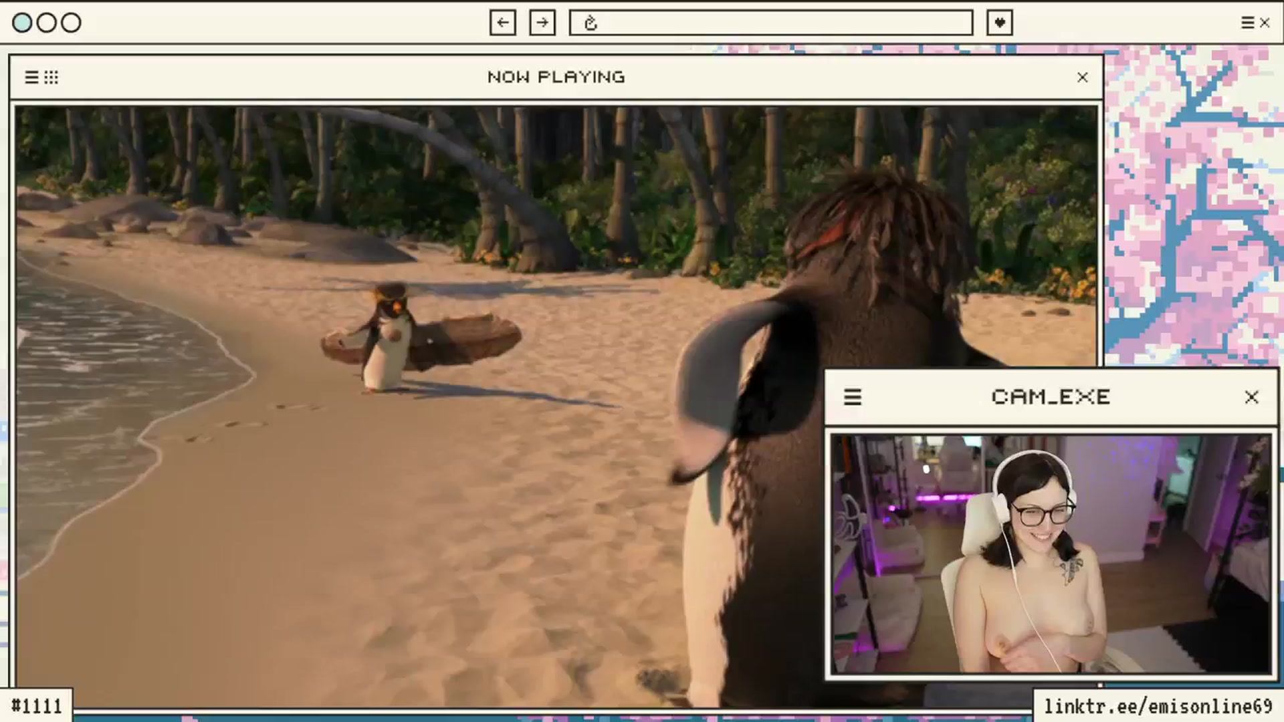Screen dimensions: 1284x722
Task: Click the heart favorite button
Action: pos(1000,23)
